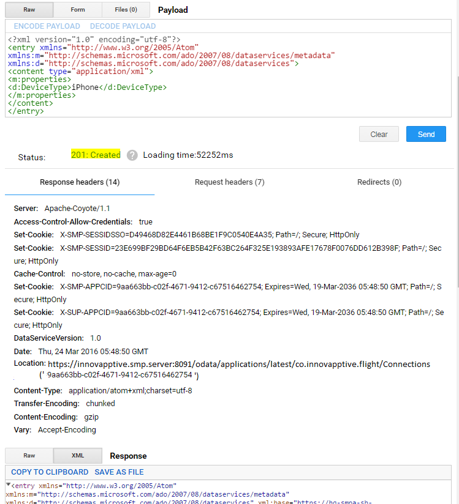459x504 pixels.
Task: Click DECODE PAYLOAD in the payload toolbar
Action: click(x=123, y=26)
